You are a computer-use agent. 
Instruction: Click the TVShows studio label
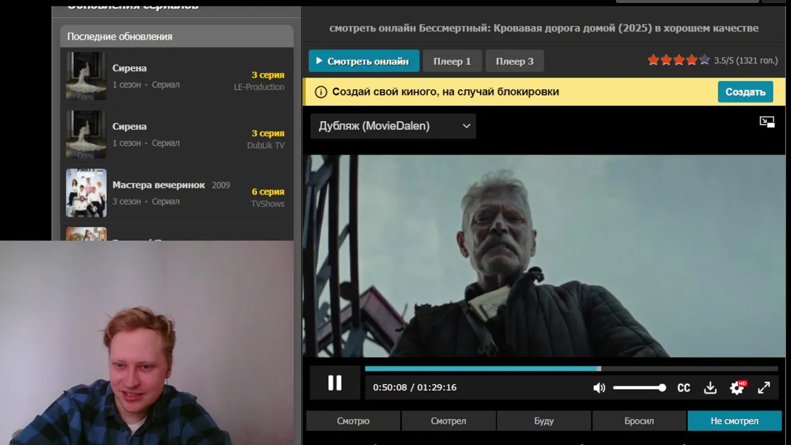268,204
